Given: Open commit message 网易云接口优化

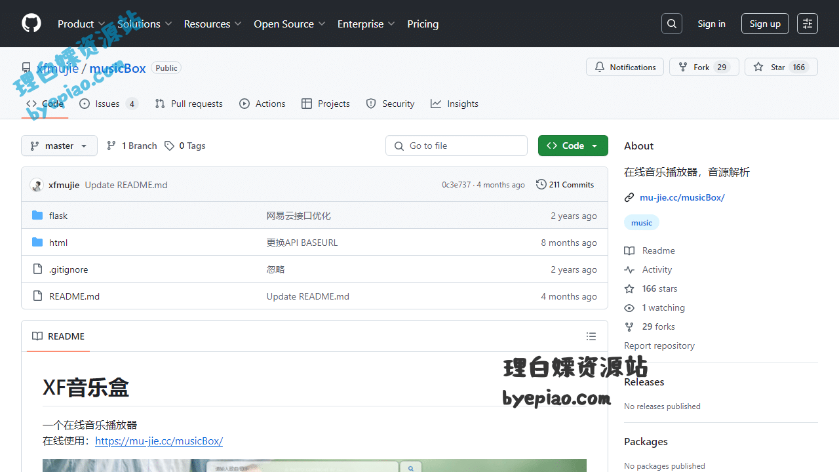Looking at the screenshot, I should tap(299, 216).
